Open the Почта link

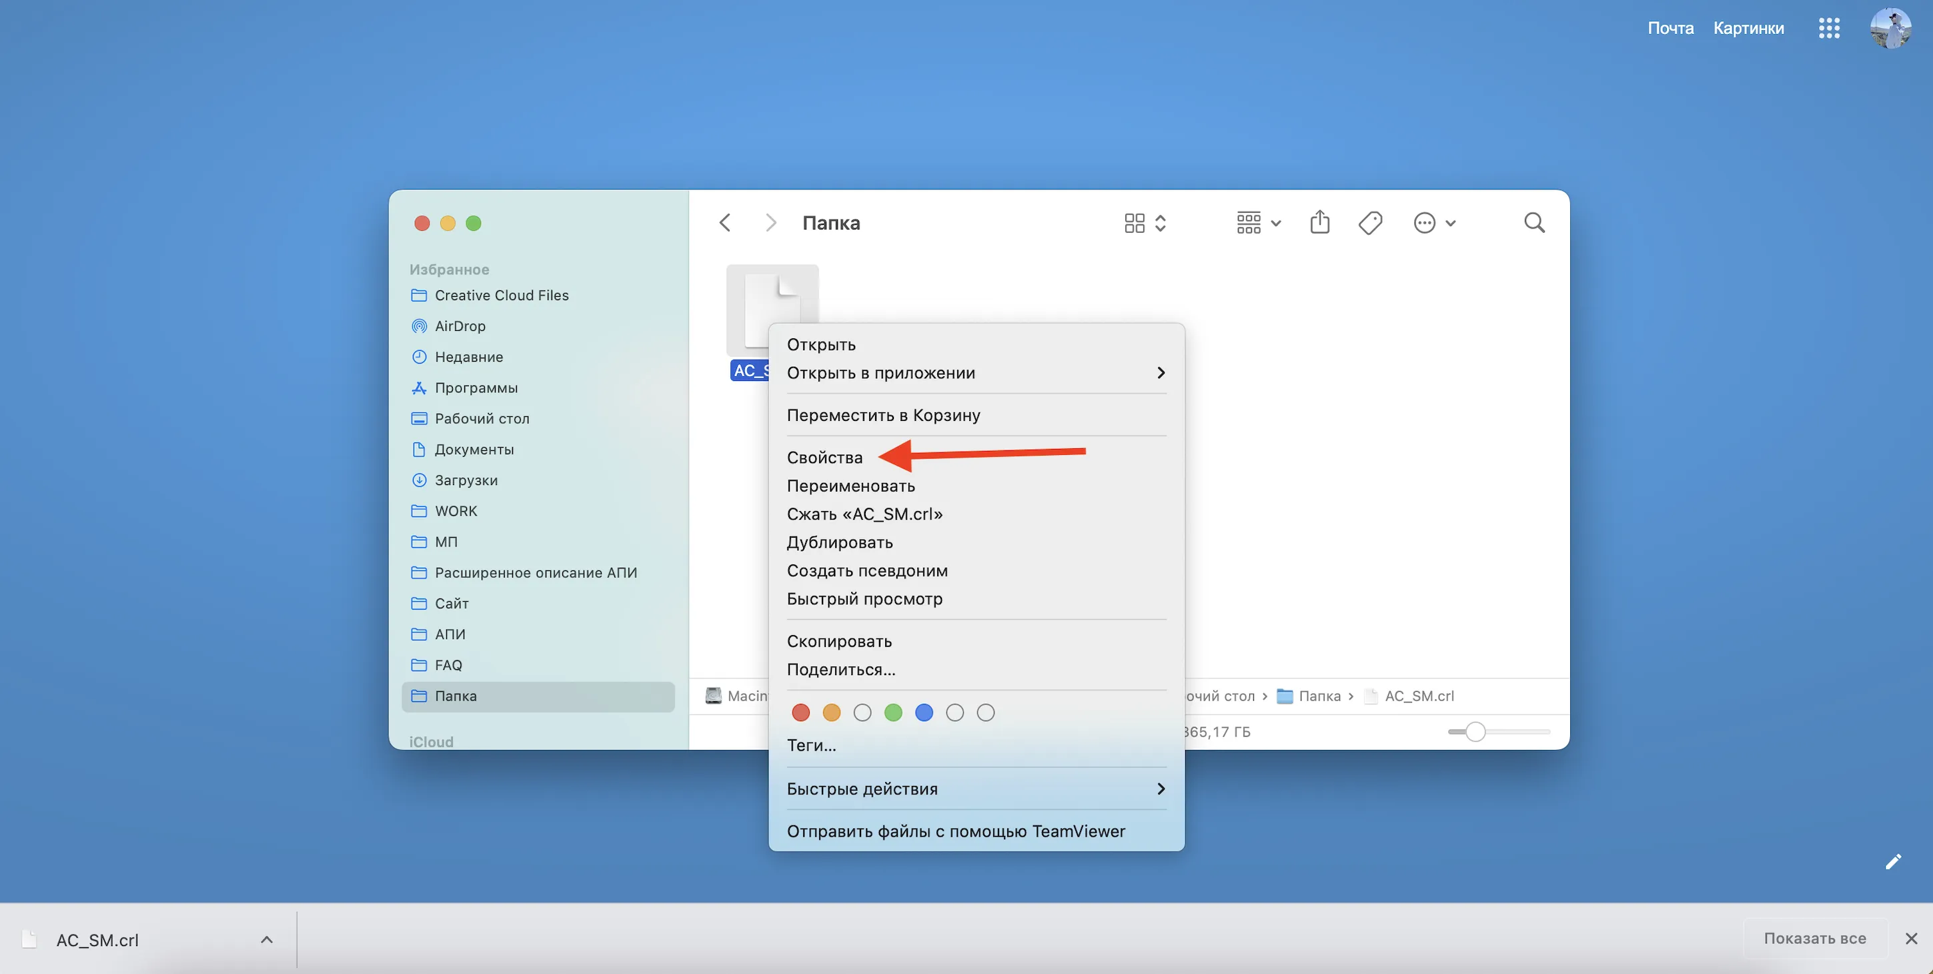click(1670, 28)
